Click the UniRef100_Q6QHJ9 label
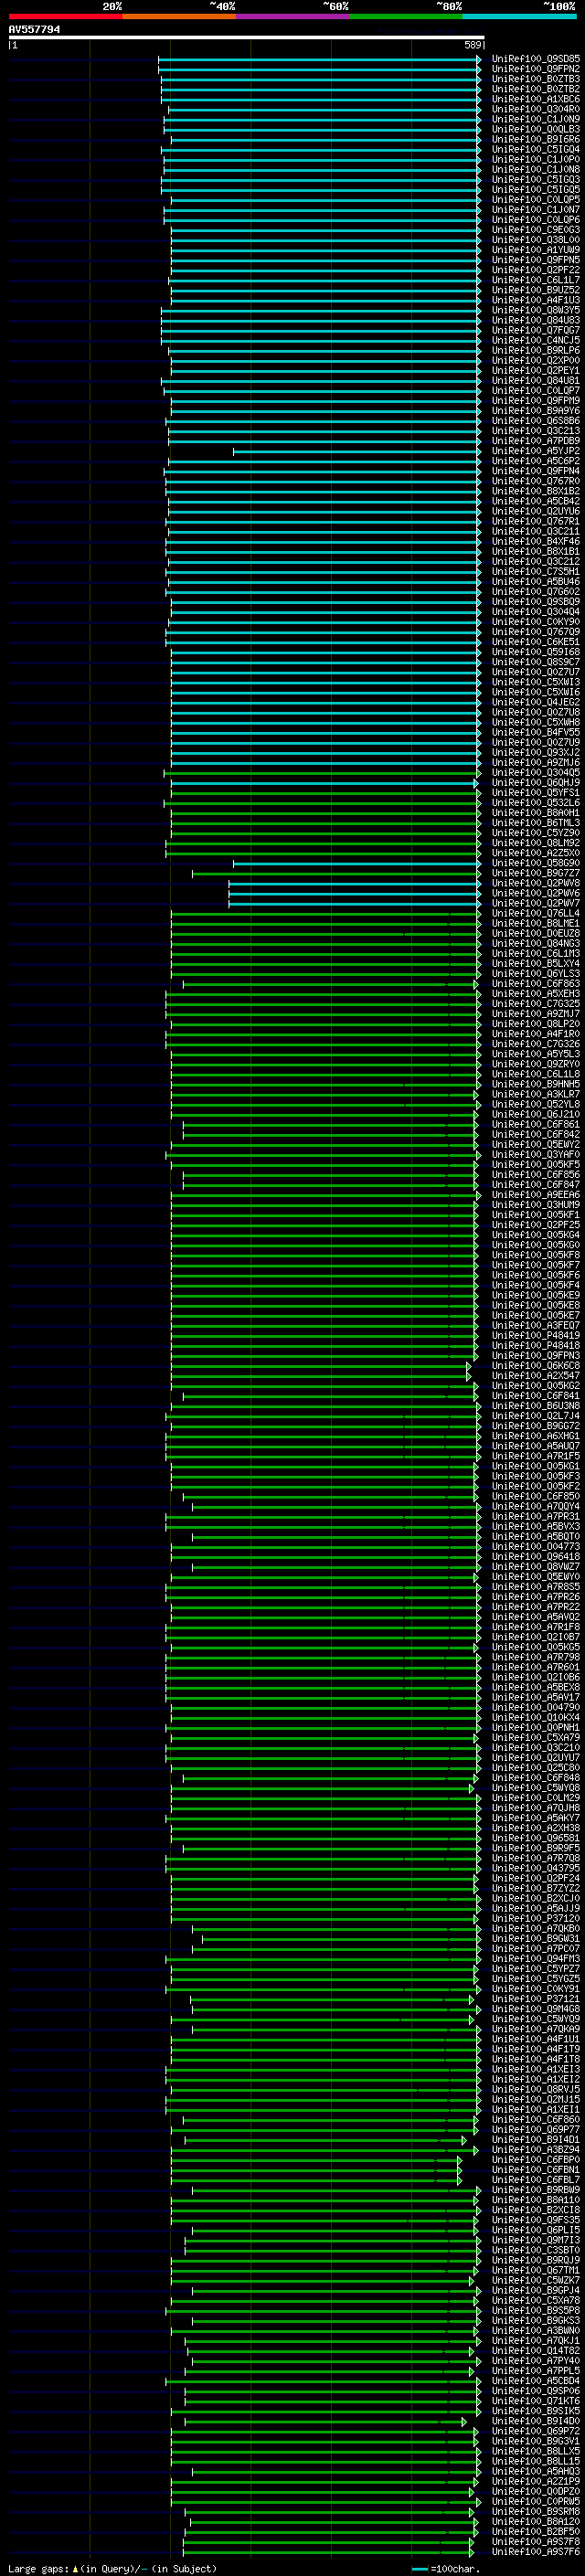585x2576 pixels. [x=536, y=783]
